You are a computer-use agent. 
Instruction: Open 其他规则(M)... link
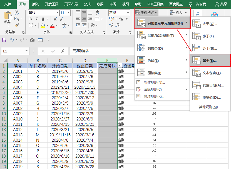coord(210,107)
